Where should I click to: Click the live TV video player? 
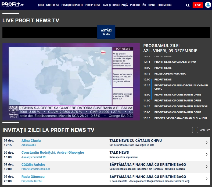[x=71, y=82]
